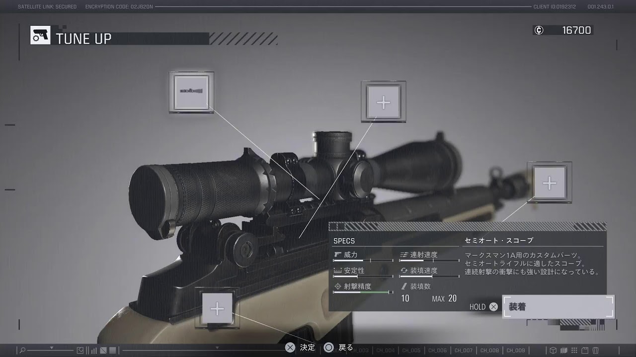Click the 威力 power stat bar
Screen dimensions: 636x357
coord(363,261)
